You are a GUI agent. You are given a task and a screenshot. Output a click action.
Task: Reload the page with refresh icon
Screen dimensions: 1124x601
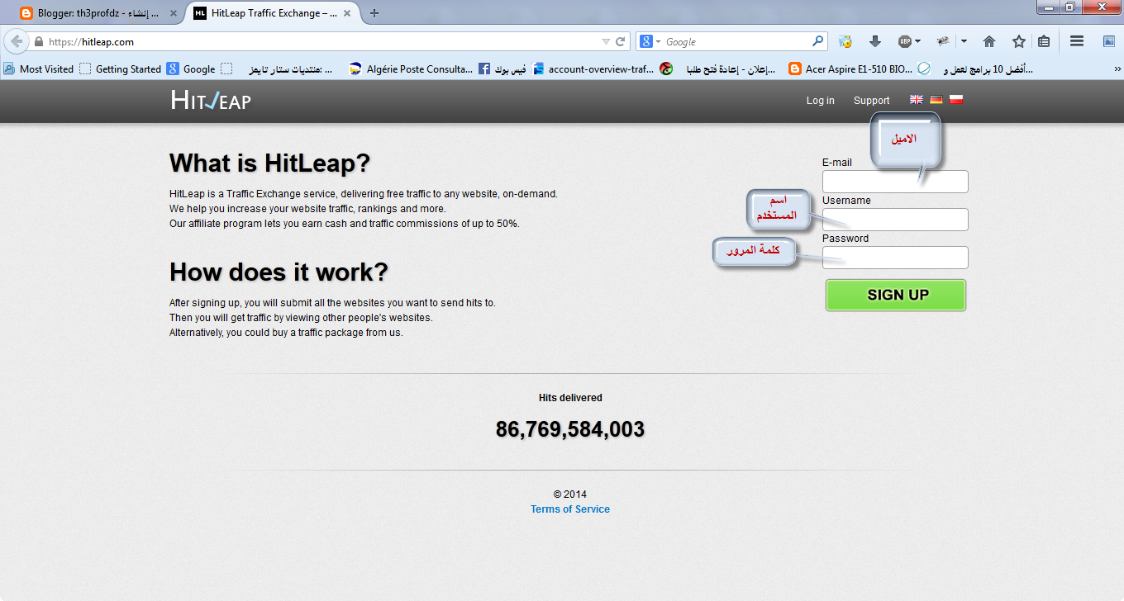click(x=620, y=41)
